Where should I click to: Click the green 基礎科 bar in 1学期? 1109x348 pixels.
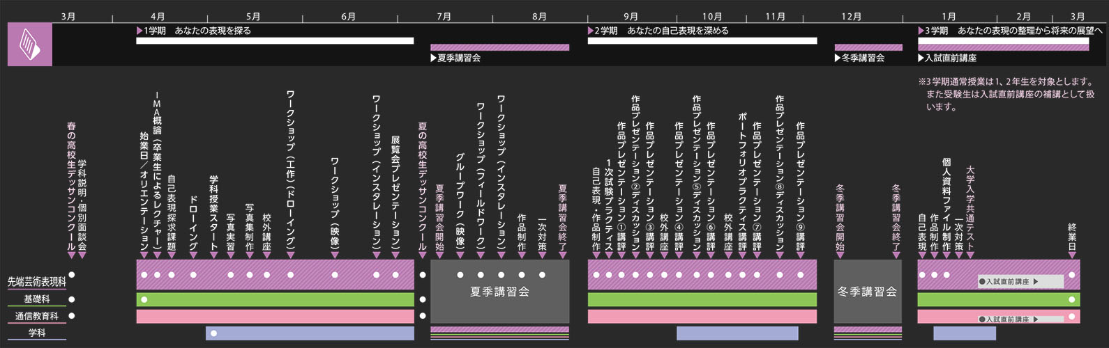(x=275, y=299)
